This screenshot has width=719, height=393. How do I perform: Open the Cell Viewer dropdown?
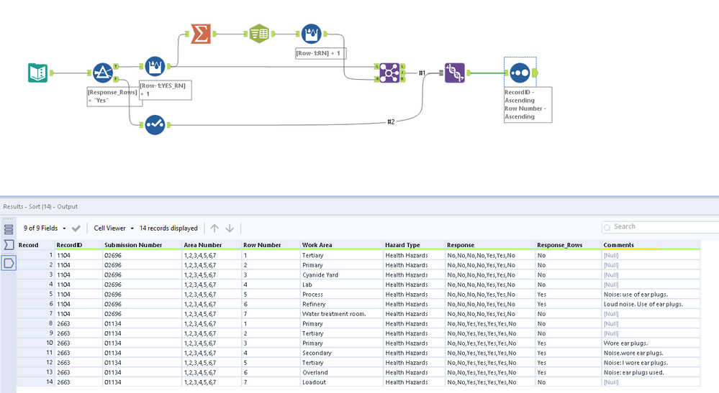point(114,228)
